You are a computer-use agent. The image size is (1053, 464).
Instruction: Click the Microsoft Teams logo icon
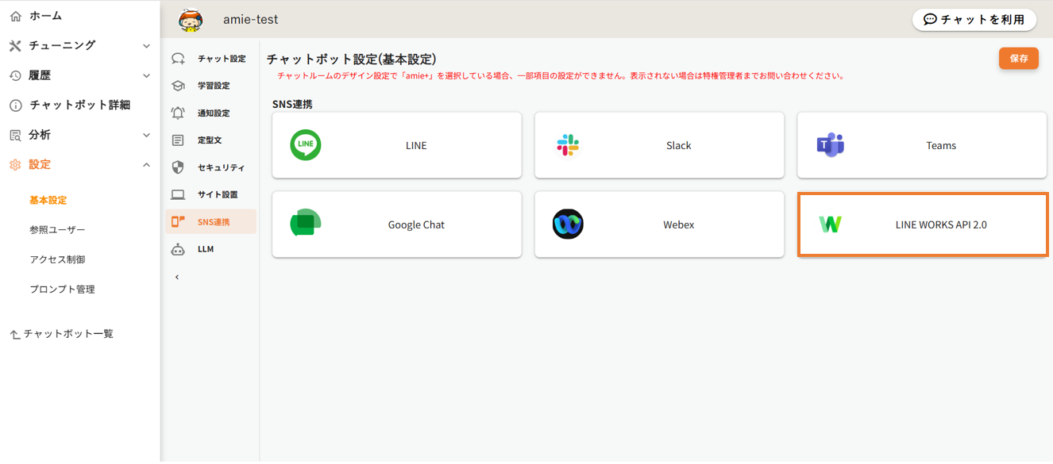[x=830, y=145]
